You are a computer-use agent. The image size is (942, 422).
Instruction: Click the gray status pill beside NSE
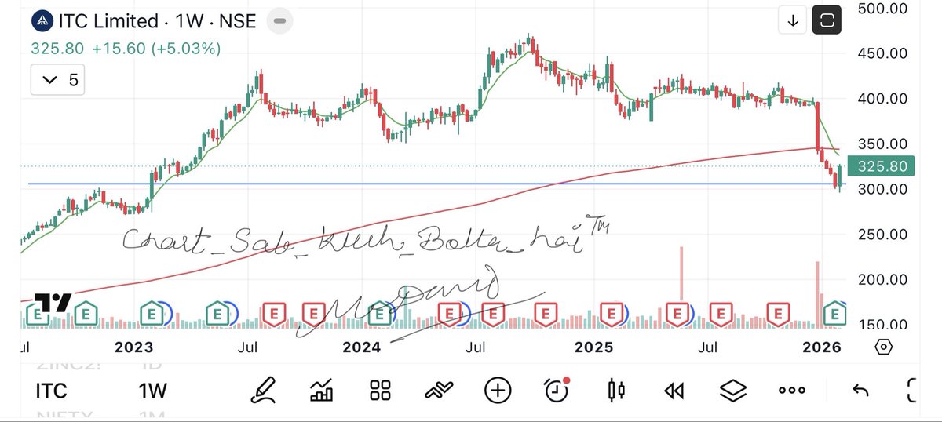pyautogui.click(x=279, y=20)
